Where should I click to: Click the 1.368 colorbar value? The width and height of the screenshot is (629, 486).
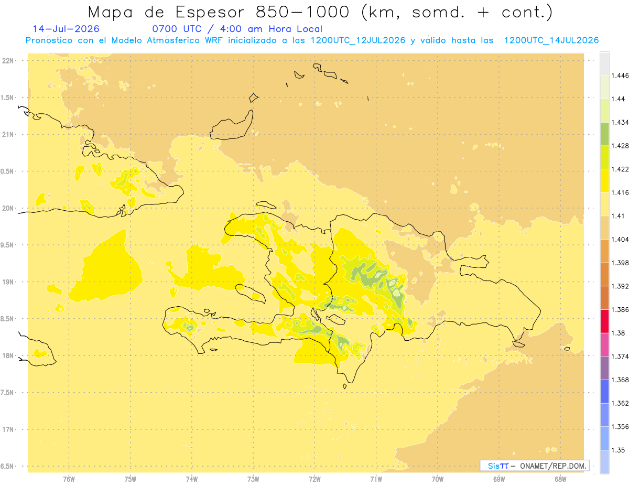(621, 380)
